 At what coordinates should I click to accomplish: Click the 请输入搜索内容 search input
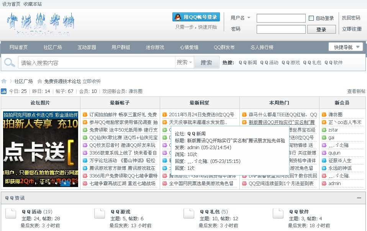click(97, 62)
